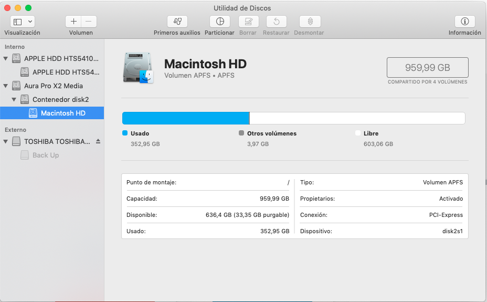The height and width of the screenshot is (302, 487).
Task: Click the large Macintosh HD Finder disk image
Action: click(x=138, y=68)
